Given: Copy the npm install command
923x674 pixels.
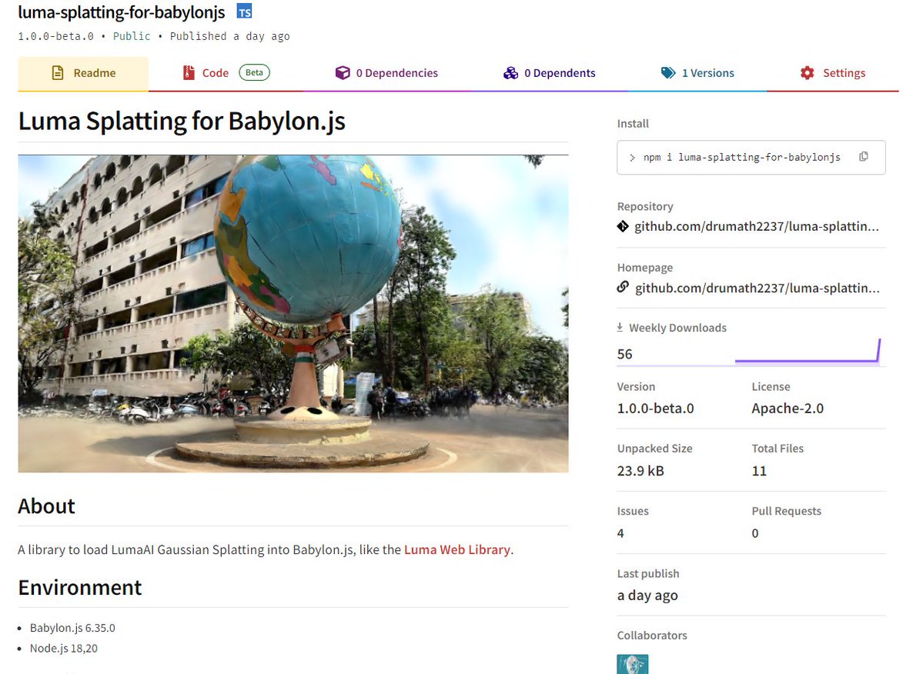Looking at the screenshot, I should [x=863, y=156].
